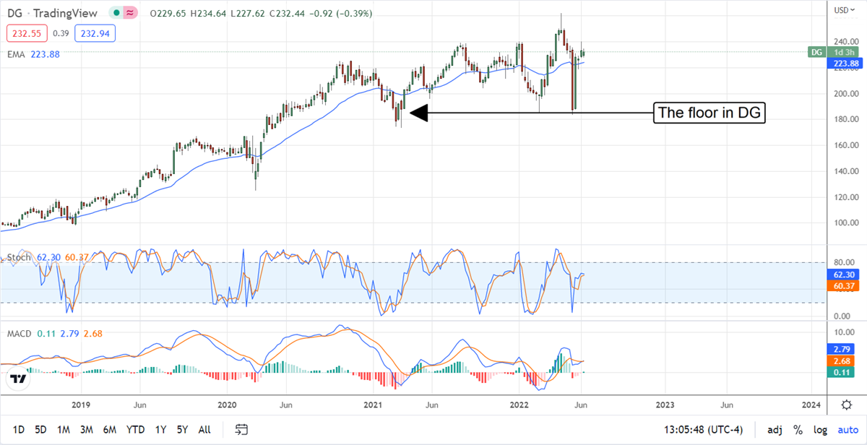Select "The floor in DG" text annotation
This screenshot has height=445, width=867.
click(x=709, y=113)
